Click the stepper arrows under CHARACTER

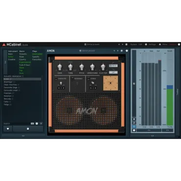click(x=61, y=88)
